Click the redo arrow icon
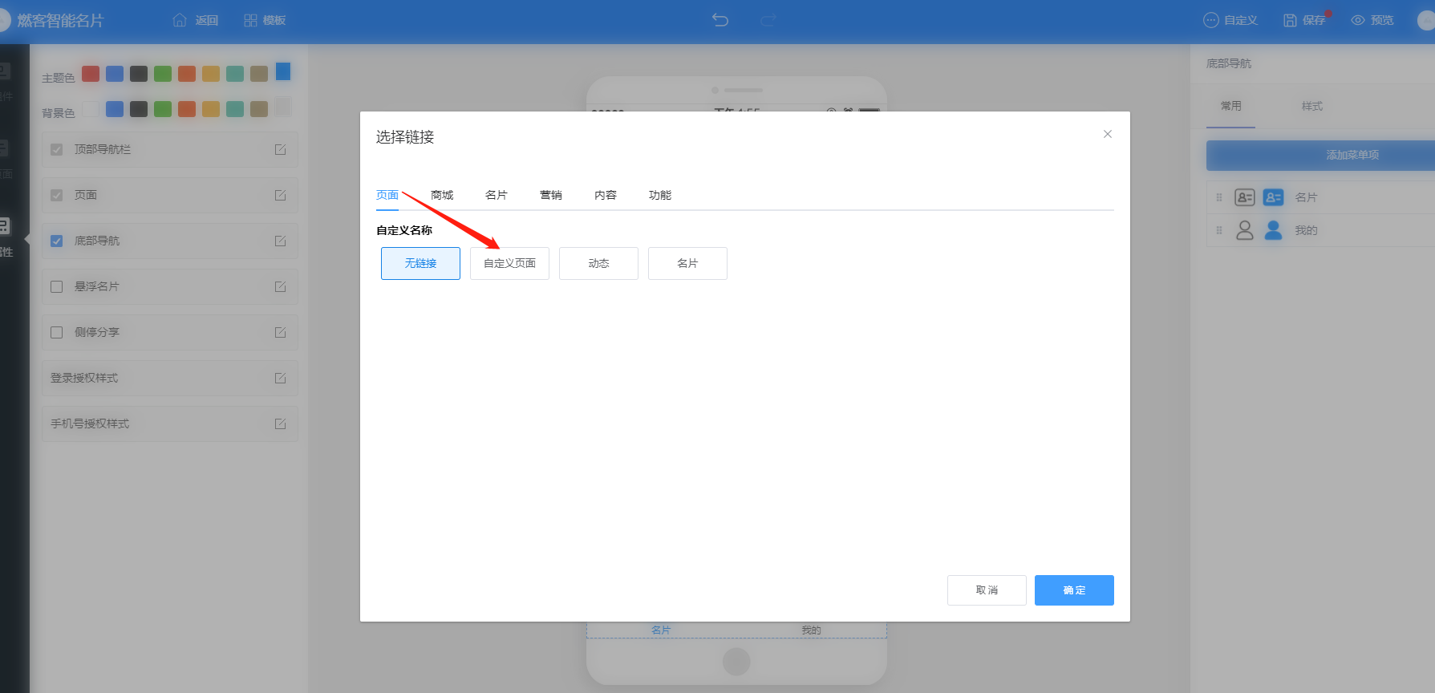The image size is (1435, 693). click(x=768, y=20)
